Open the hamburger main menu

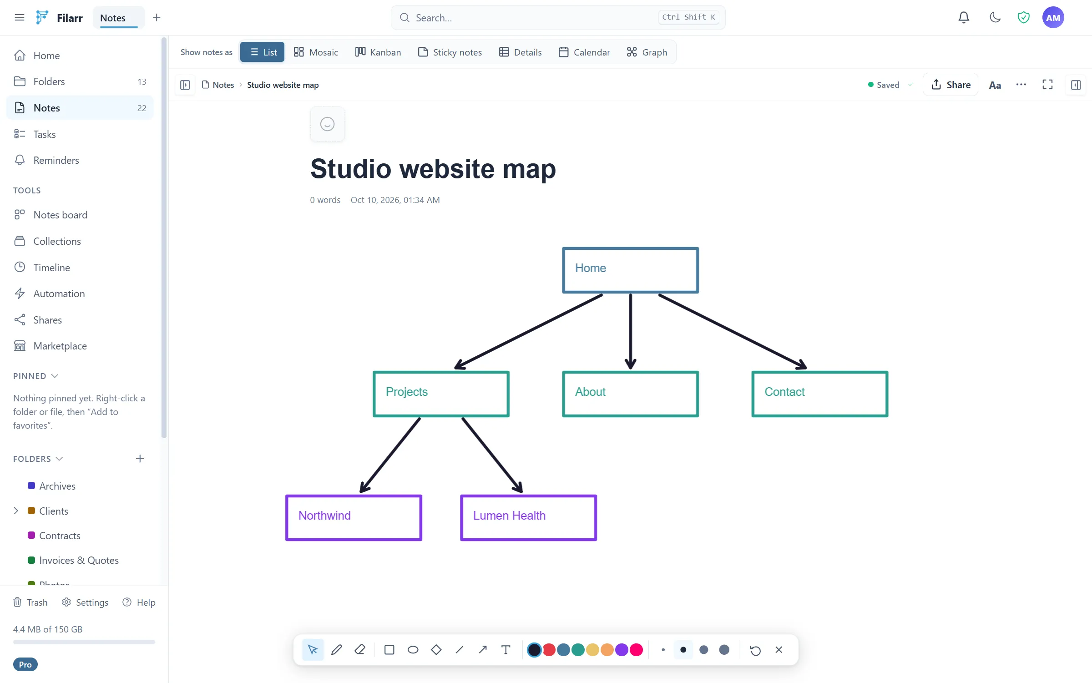coord(19,17)
